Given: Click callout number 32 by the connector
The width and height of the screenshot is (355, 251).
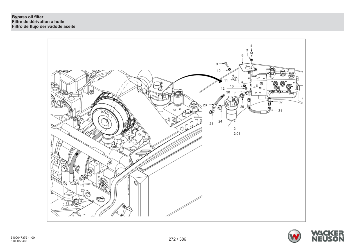Looking at the screenshot, I should pyautogui.click(x=280, y=102).
